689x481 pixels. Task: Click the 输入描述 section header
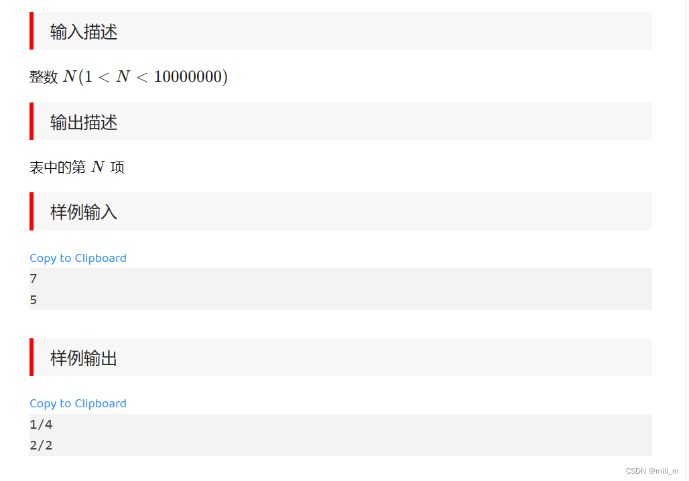82,31
